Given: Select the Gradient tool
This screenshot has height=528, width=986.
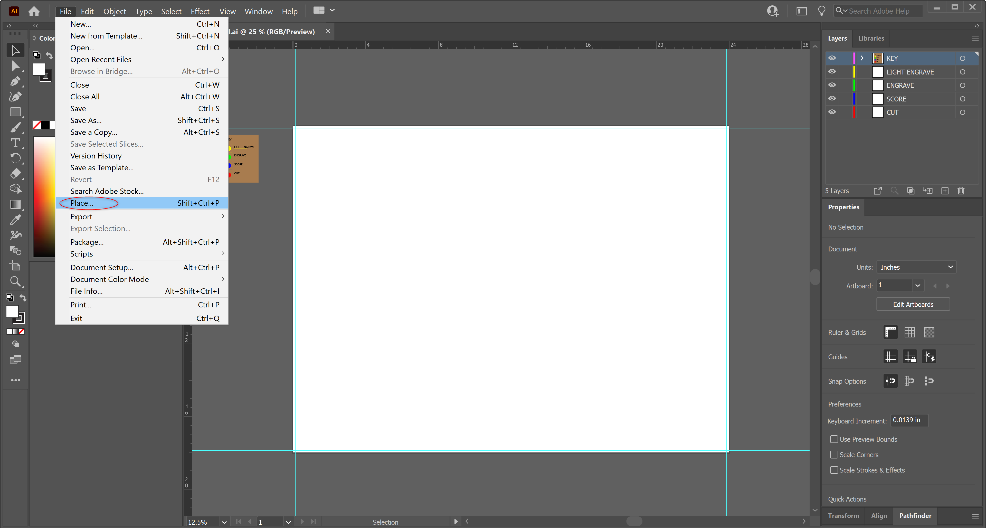Looking at the screenshot, I should (x=15, y=204).
